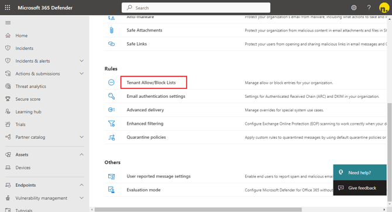
Task: Click the Tenant Allow/Block Lists circle icon
Action: click(111, 82)
